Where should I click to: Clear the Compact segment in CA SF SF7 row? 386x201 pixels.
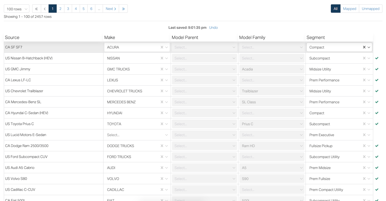[x=364, y=47]
